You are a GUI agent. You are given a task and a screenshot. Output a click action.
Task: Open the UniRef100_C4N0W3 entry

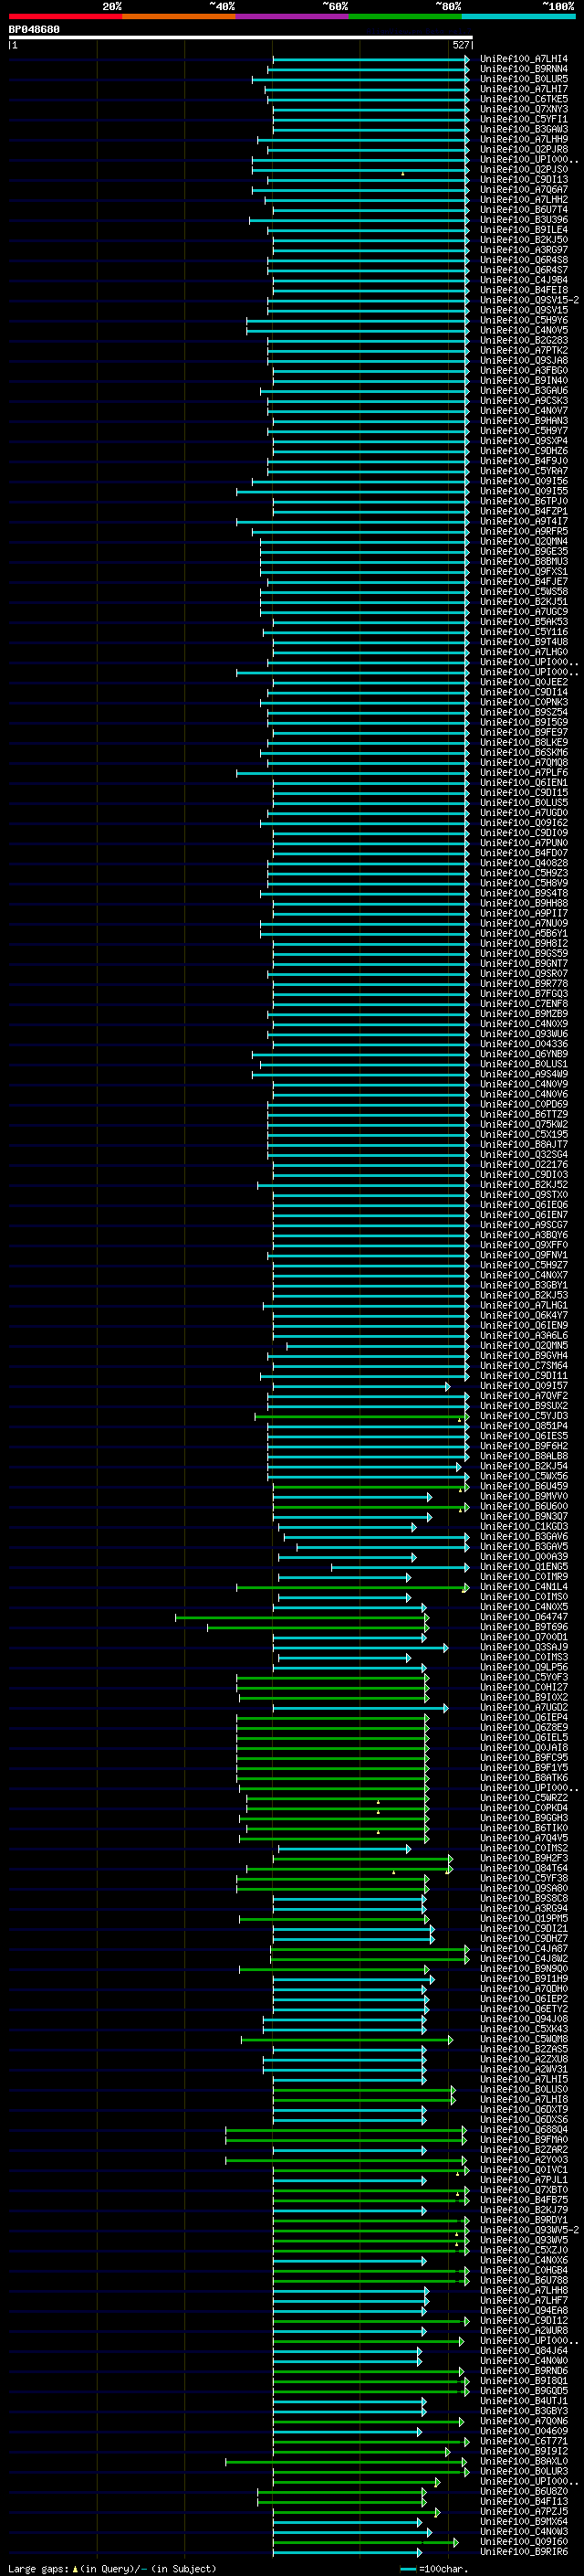tap(523, 2532)
